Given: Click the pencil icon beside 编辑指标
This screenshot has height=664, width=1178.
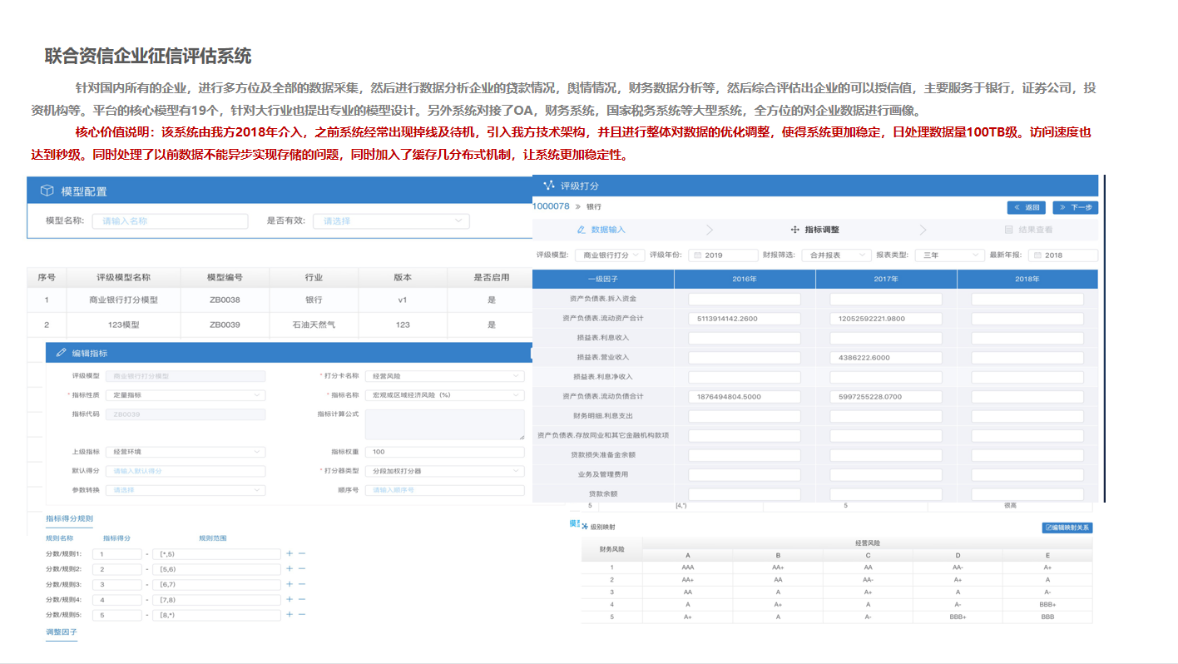Looking at the screenshot, I should 61,353.
